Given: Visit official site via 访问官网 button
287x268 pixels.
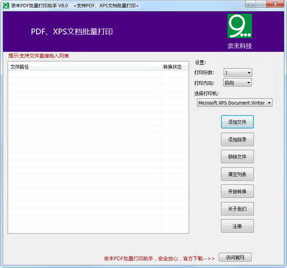Looking at the screenshot, I should (x=235, y=258).
